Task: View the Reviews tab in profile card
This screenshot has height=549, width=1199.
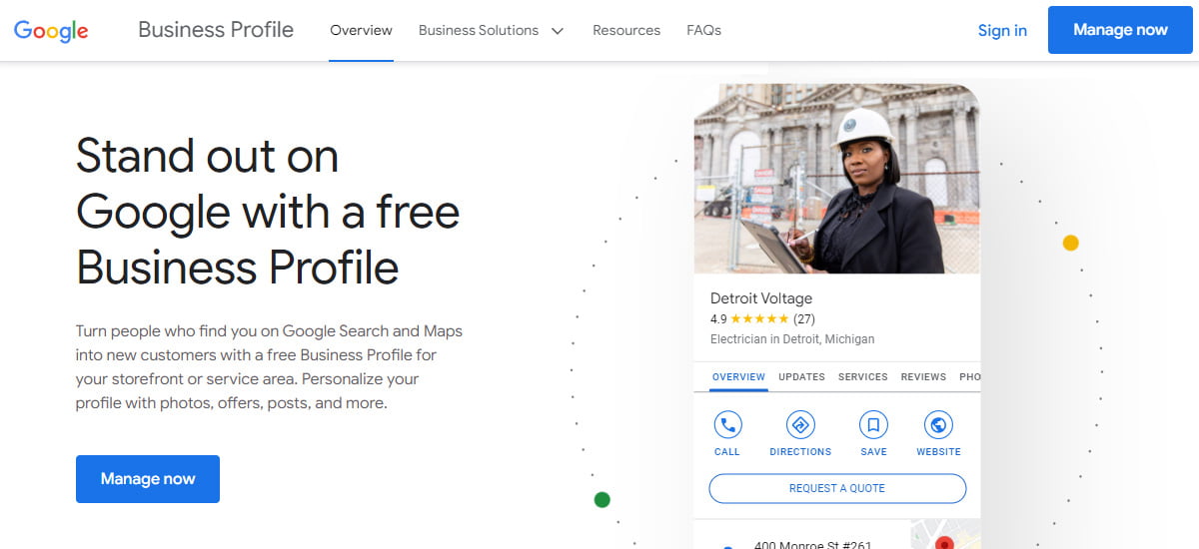Action: 923,377
